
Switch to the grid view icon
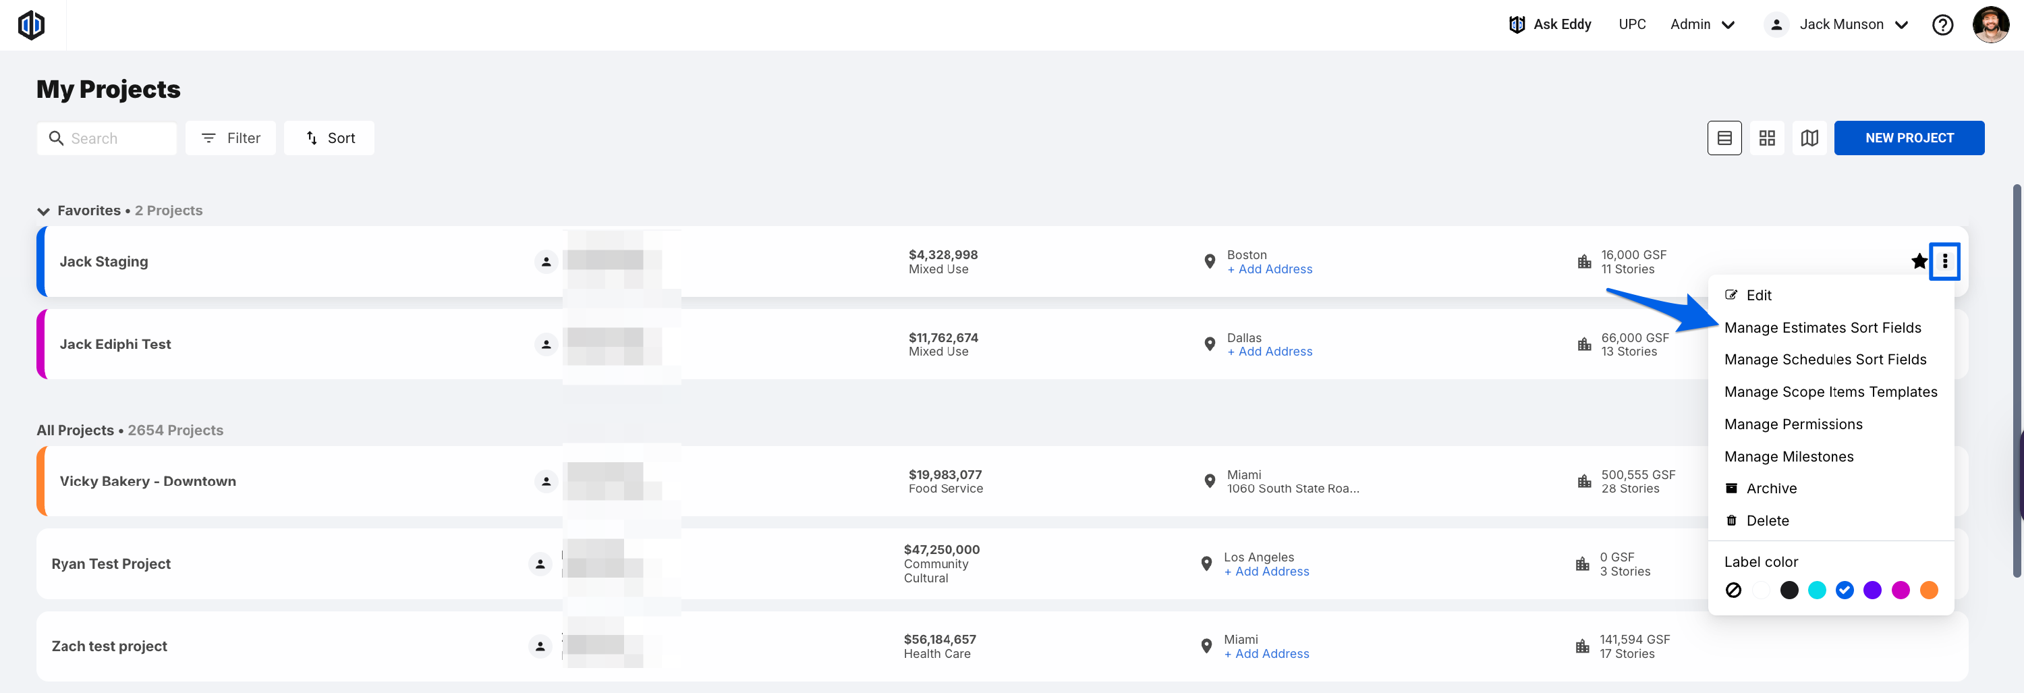(x=1767, y=138)
